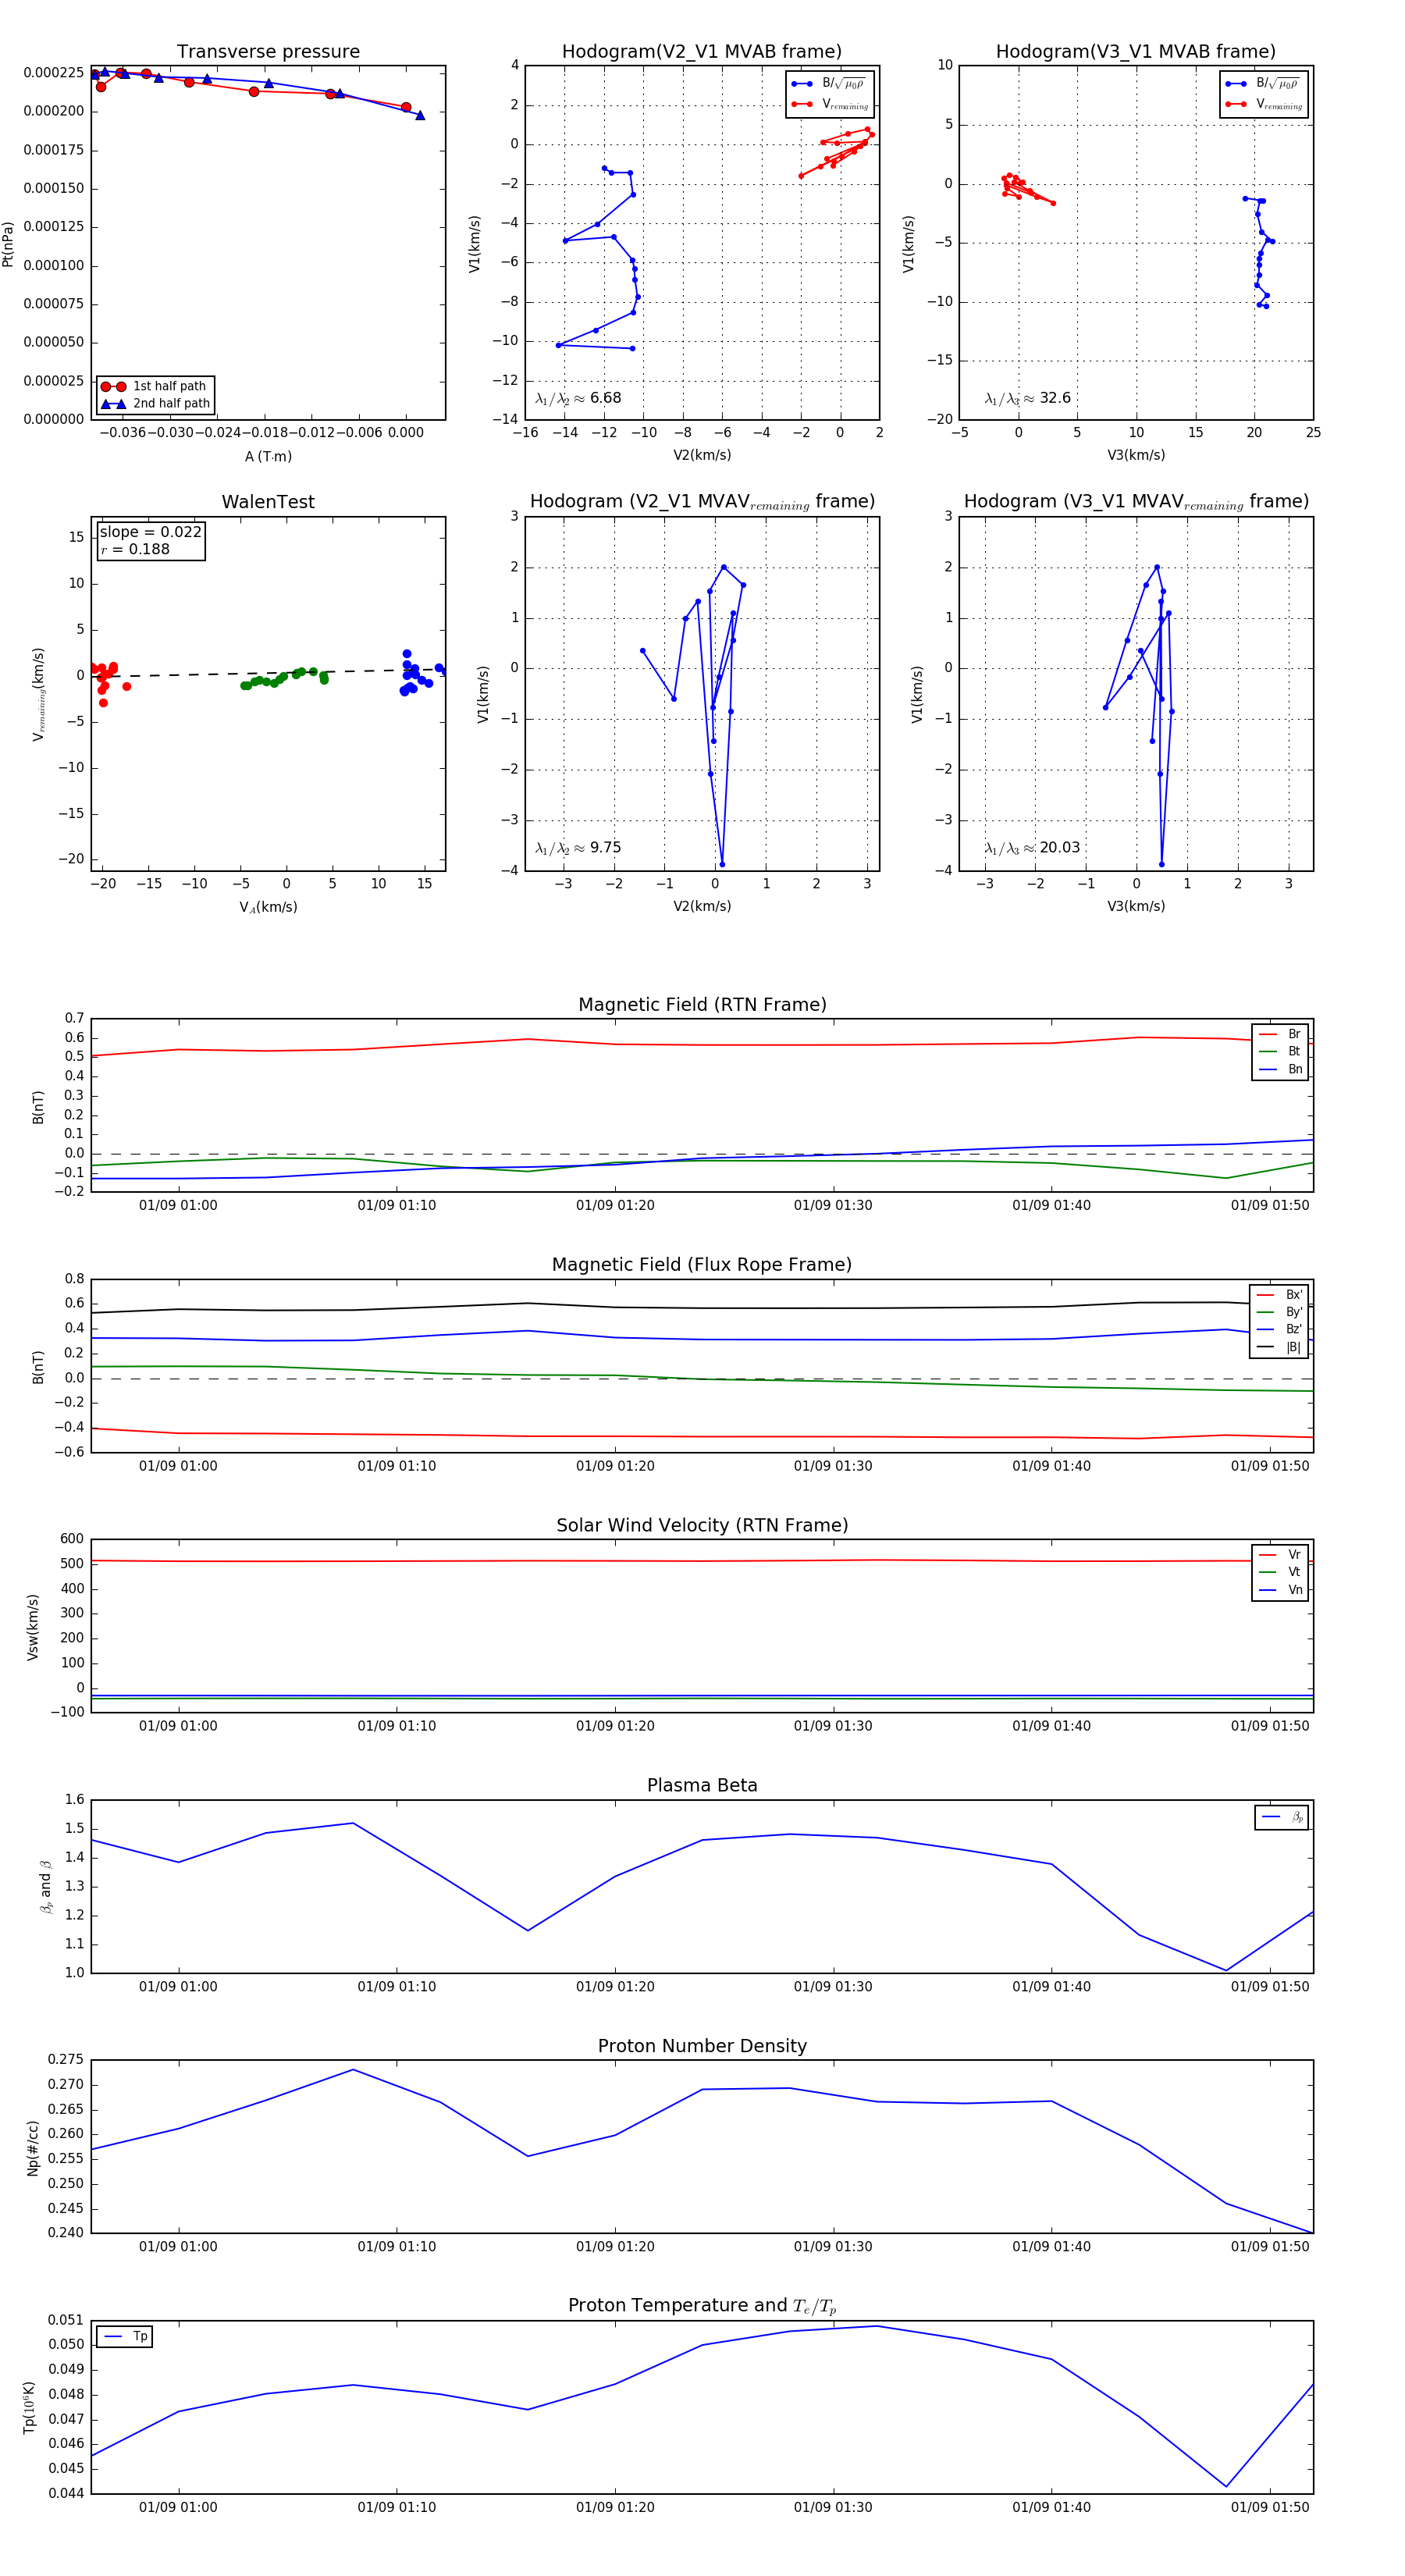
Task: Click the 'Pt(nPa)' axis label
Action: [8, 244]
